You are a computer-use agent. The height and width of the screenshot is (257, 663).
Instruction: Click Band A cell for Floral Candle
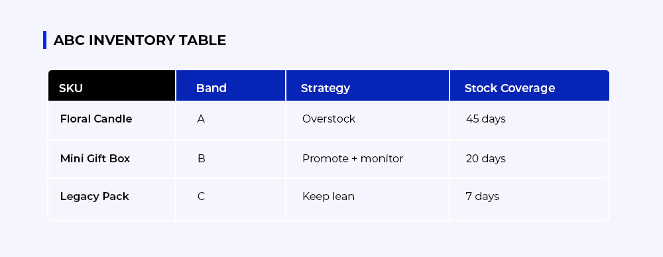[x=231, y=120]
